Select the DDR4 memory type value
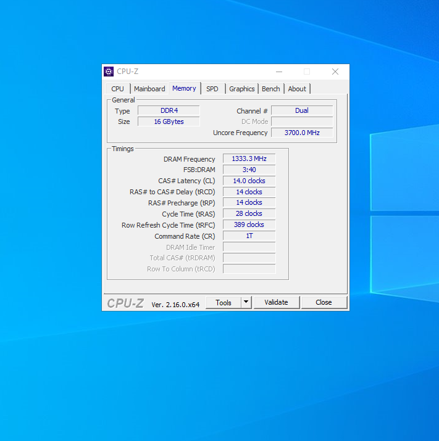The width and height of the screenshot is (439, 441). click(169, 110)
